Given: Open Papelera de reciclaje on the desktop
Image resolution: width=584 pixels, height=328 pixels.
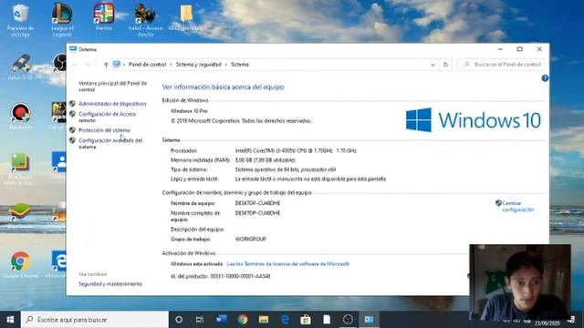Looking at the screenshot, I should [20, 19].
